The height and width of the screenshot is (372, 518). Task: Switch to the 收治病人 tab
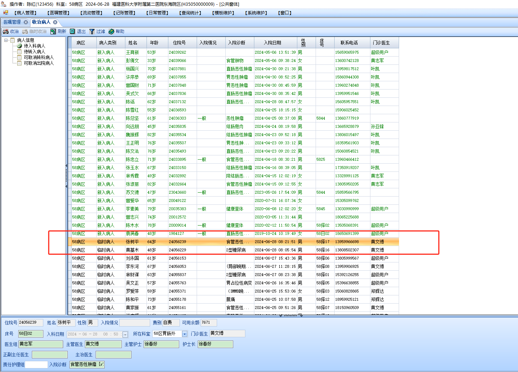tap(41, 22)
